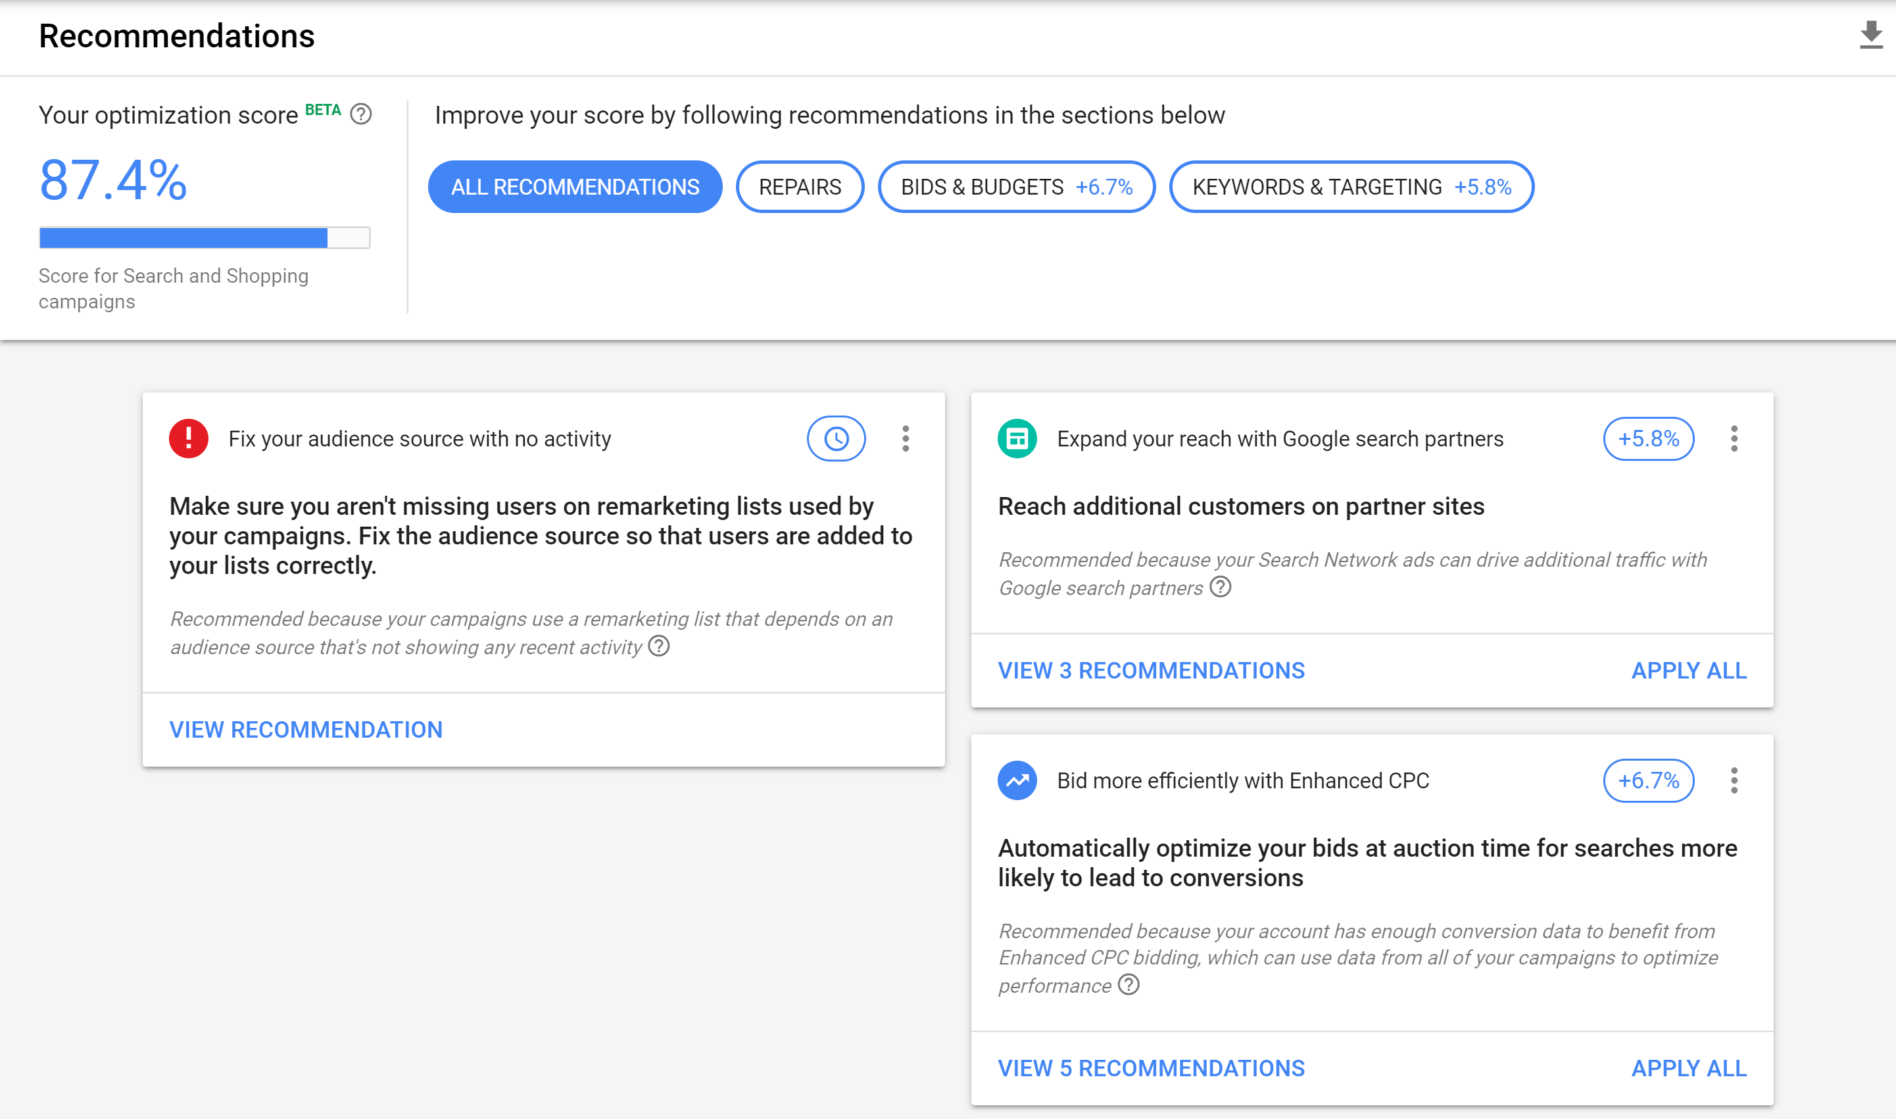1896x1119 pixels.
Task: Open more options on audience source card
Action: coord(905,438)
